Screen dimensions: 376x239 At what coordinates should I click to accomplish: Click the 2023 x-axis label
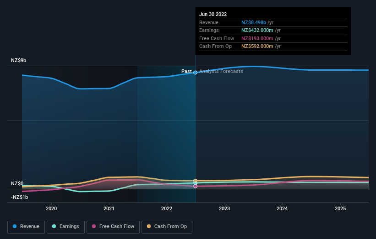point(224,209)
